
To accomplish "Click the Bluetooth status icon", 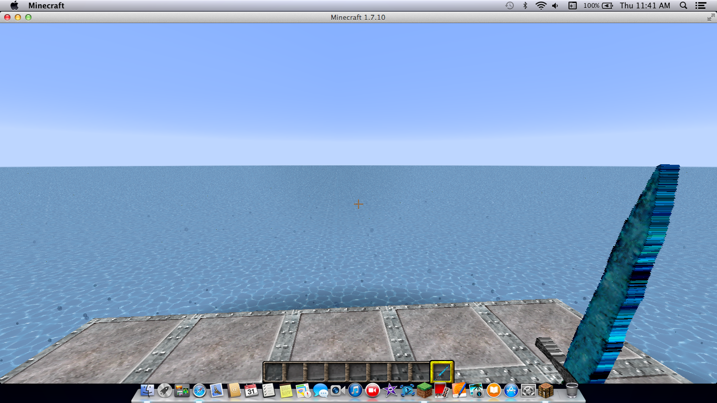I will [525, 6].
